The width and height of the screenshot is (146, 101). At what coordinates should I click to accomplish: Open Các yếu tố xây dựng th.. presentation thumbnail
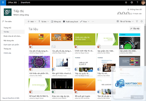click(39, 39)
